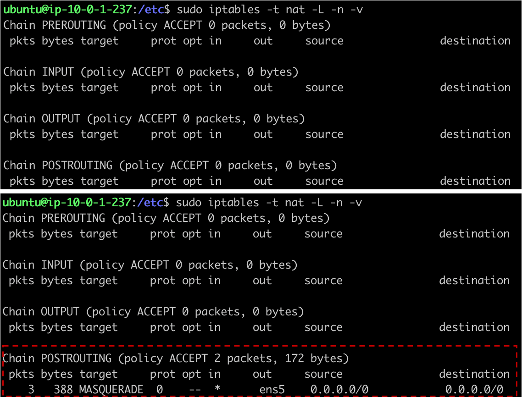The height and width of the screenshot is (397, 522).
Task: Click the 'out' column header directly above ens5
Action: (x=262, y=374)
